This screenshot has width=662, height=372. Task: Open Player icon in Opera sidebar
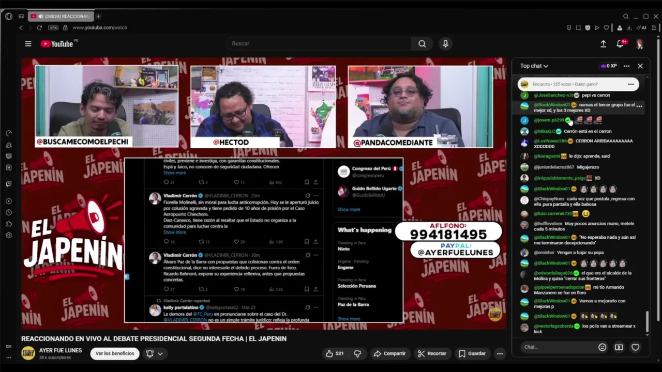tap(9, 201)
